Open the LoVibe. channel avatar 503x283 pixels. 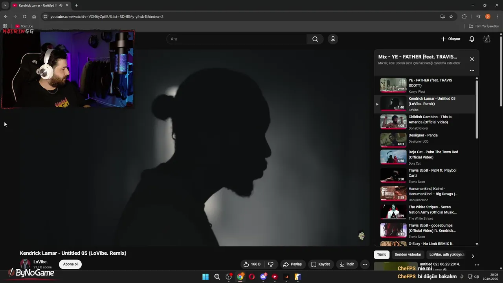[x=25, y=264]
